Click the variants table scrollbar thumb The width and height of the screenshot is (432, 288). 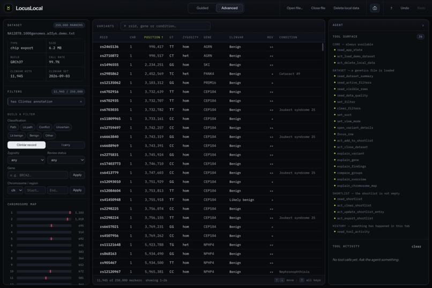(x=323, y=47)
